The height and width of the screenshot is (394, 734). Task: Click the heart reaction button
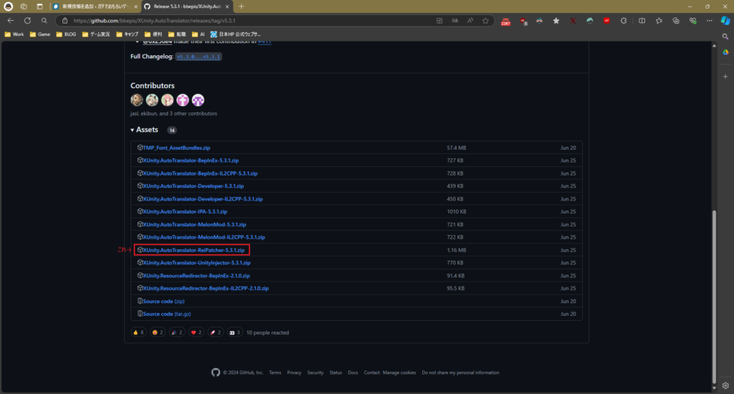196,332
